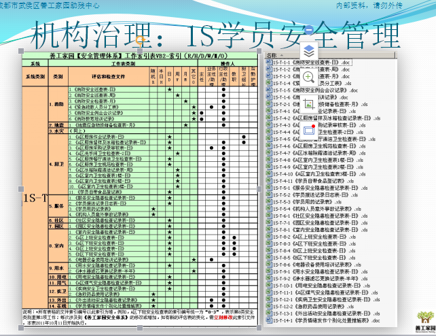Viewport: 436px width, 336px height.
Task: Click the slide title 机构治理：1S学员安全管理
Action: tap(215, 35)
